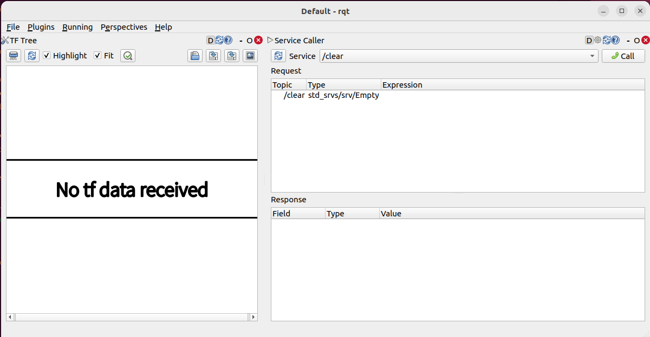
Task: Close the rqt window
Action: pyautogui.click(x=640, y=11)
